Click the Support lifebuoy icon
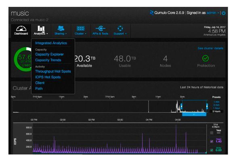The image size is (237, 162). tap(120, 28)
